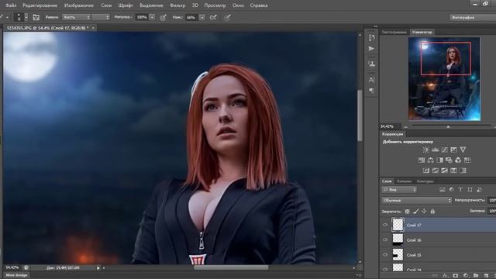Toggle lock image pixels brush icon
Screen dimensions: 496x279
click(x=415, y=212)
